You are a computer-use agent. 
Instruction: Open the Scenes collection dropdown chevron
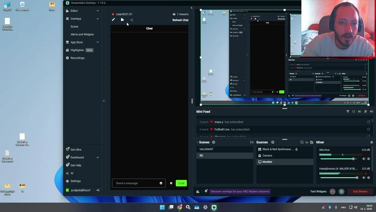click(197, 142)
